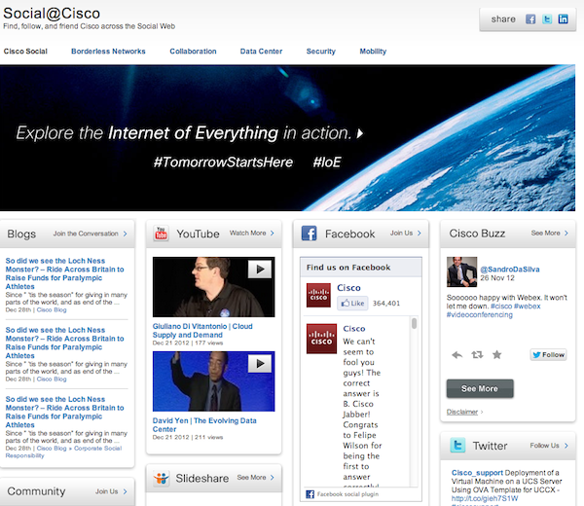Click the Slideshare logo icon
584x506 pixels.
(x=161, y=478)
